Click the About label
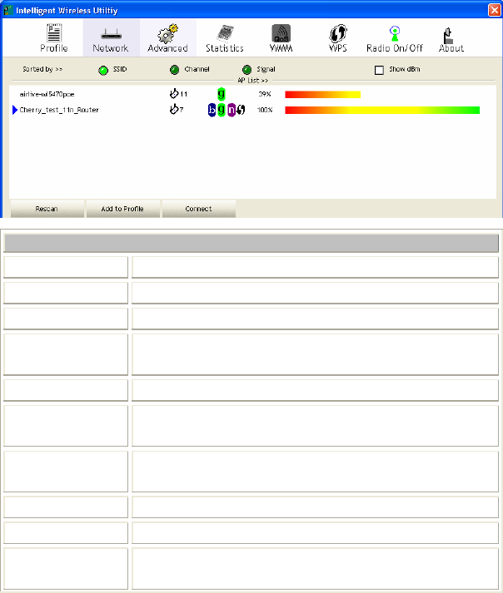 tap(451, 48)
